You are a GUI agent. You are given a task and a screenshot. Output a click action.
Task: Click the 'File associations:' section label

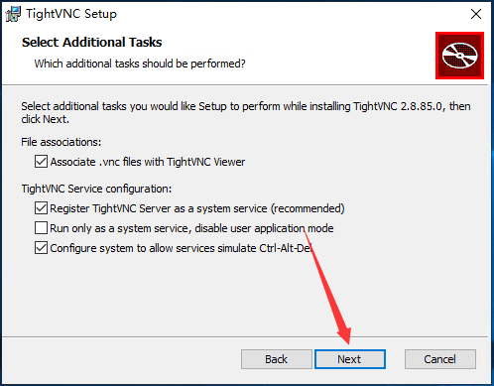tap(62, 142)
